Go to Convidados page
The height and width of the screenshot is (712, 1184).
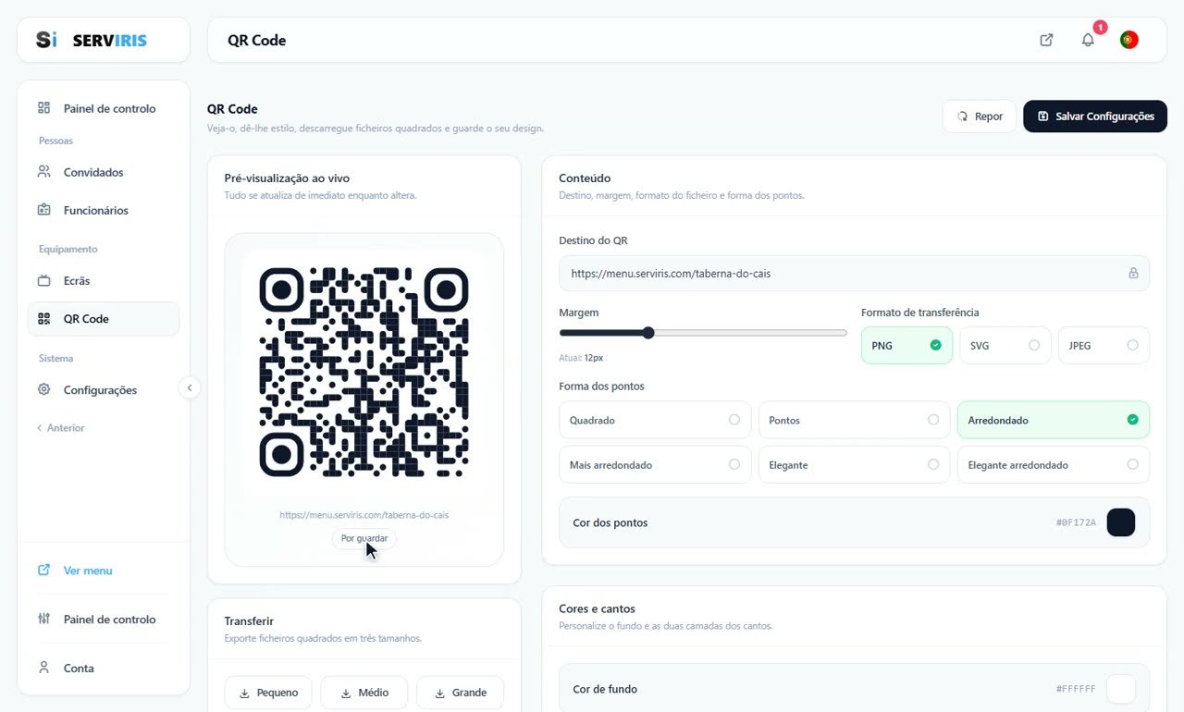click(x=104, y=172)
